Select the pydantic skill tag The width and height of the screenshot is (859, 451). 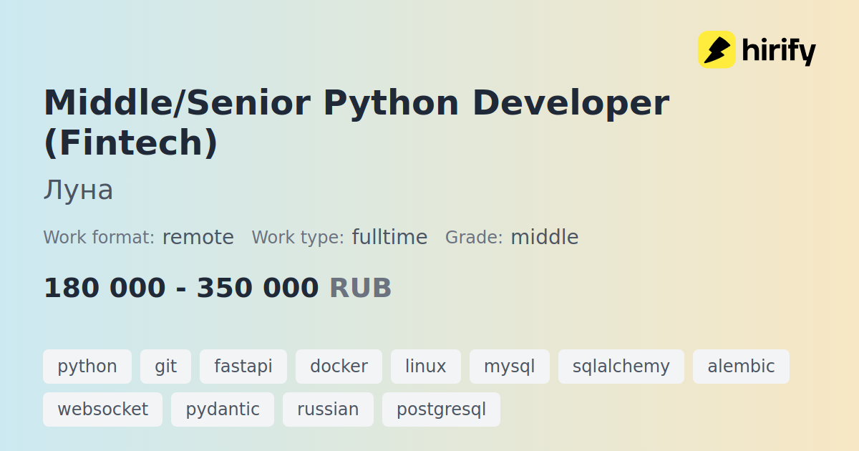tap(223, 409)
